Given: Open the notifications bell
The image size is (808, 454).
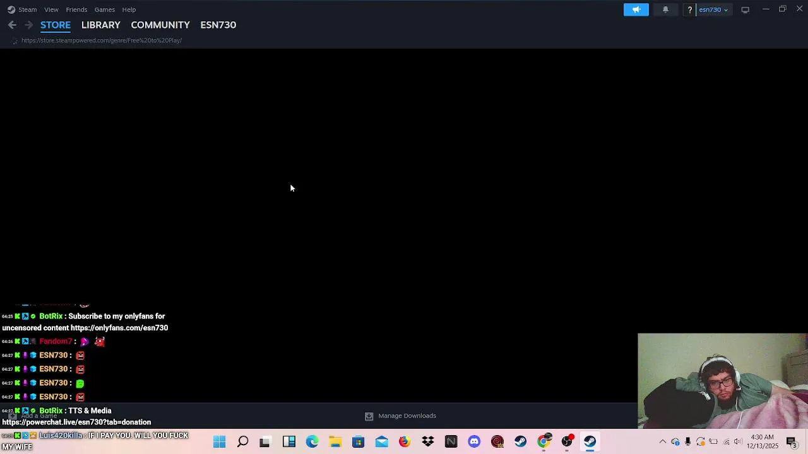Looking at the screenshot, I should click(x=665, y=9).
